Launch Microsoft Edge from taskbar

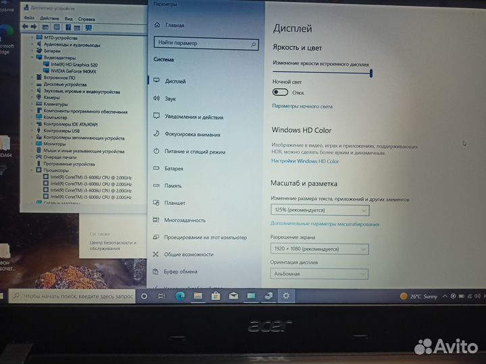click(180, 296)
